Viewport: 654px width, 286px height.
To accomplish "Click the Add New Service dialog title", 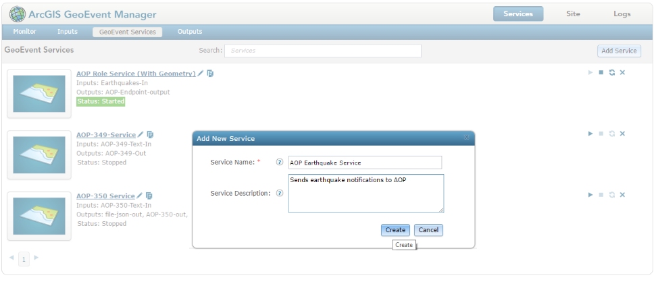I will point(226,138).
